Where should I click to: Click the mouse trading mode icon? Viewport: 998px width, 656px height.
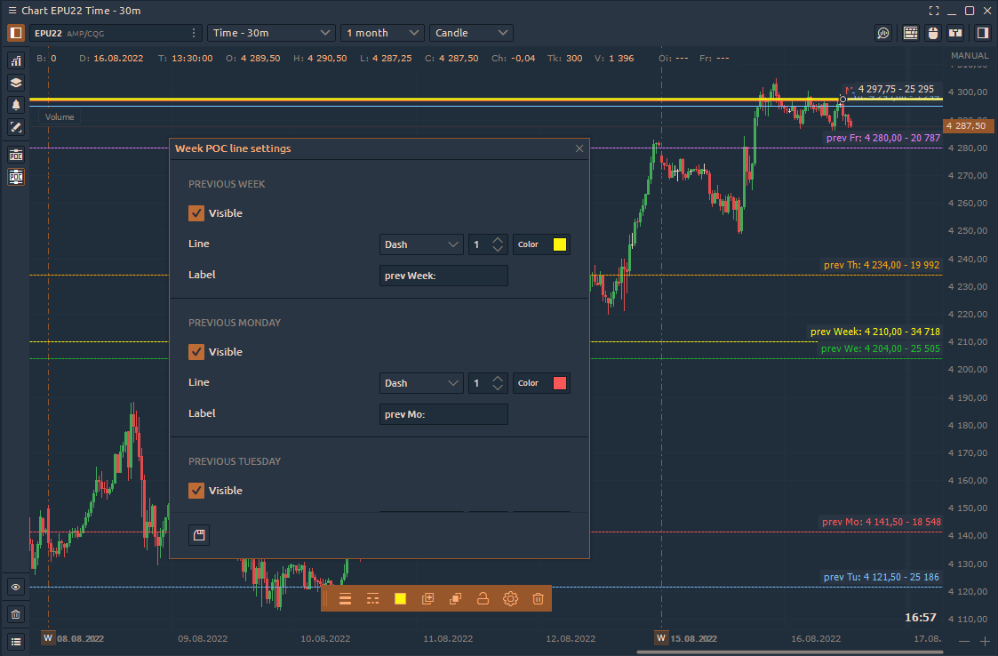pyautogui.click(x=932, y=33)
